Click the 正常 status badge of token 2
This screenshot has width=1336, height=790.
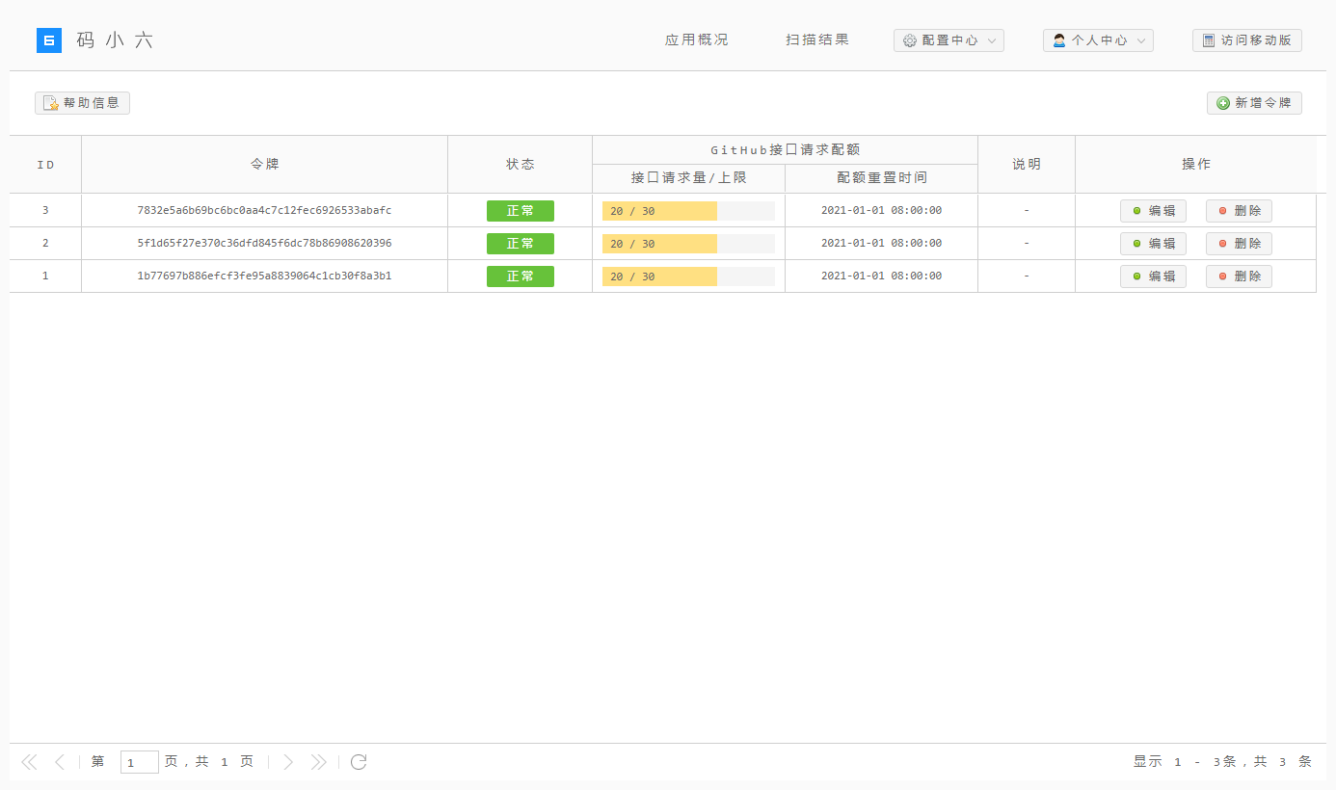[x=521, y=244]
